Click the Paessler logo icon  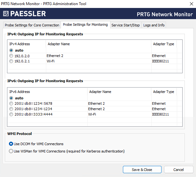(6, 14)
